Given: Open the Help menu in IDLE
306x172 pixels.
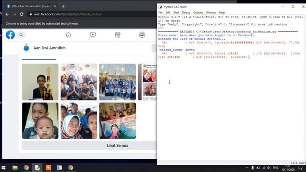Looking at the screenshot, I should click(x=222, y=12).
